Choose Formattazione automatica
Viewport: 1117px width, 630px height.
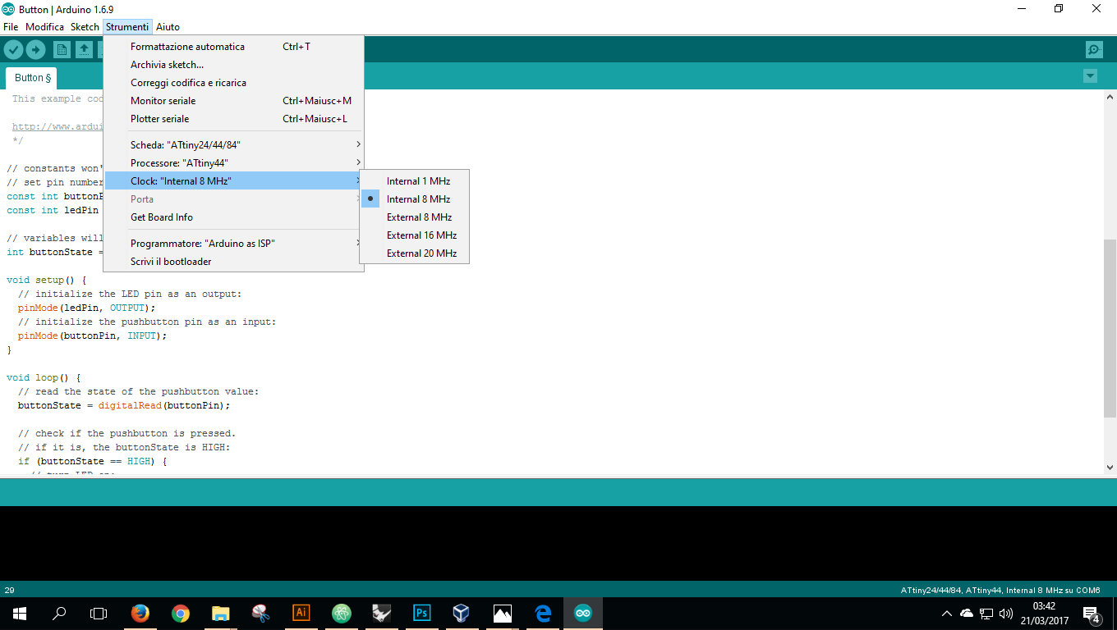pos(233,47)
